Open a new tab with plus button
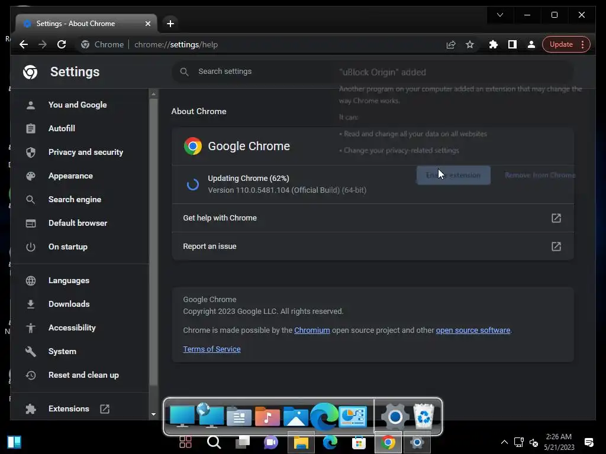 [x=170, y=24]
